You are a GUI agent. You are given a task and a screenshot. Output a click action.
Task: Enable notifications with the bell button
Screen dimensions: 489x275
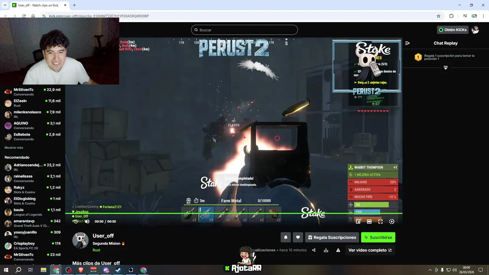point(286,237)
